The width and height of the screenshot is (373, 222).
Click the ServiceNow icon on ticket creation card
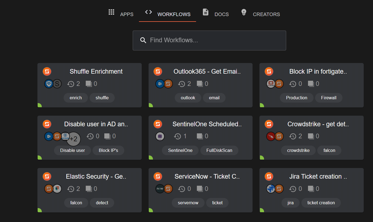click(x=160, y=188)
